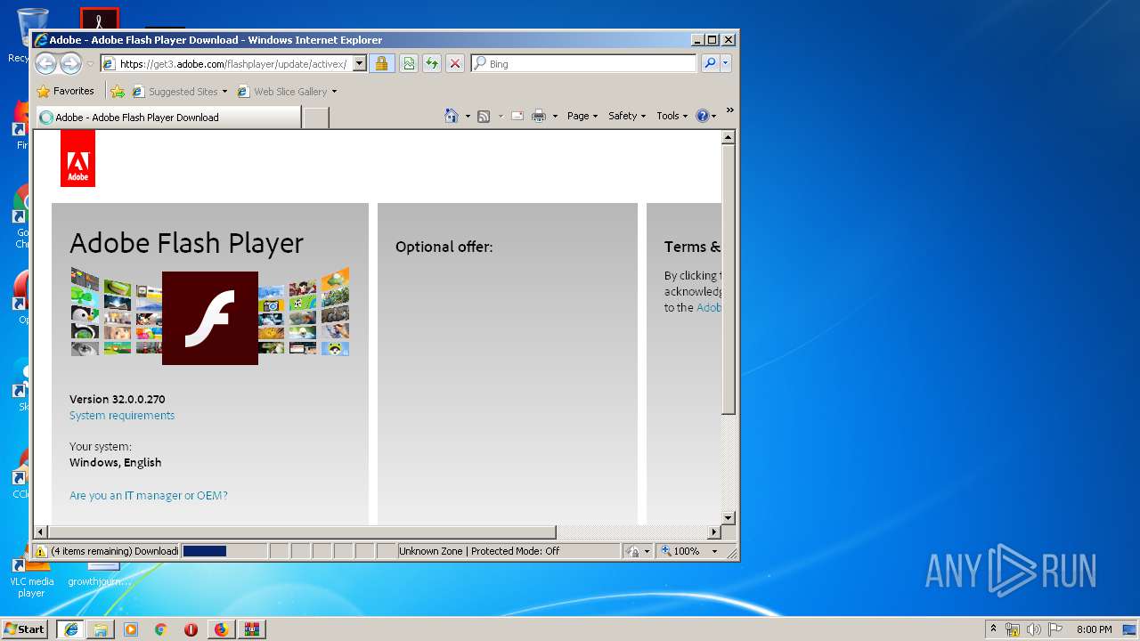Click the RSS feeds icon
1140x641 pixels.
(x=484, y=116)
